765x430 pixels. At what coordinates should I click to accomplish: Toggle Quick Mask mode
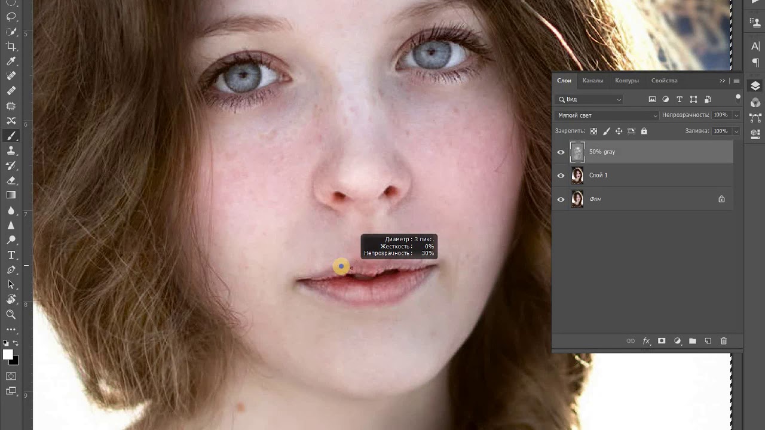click(11, 376)
